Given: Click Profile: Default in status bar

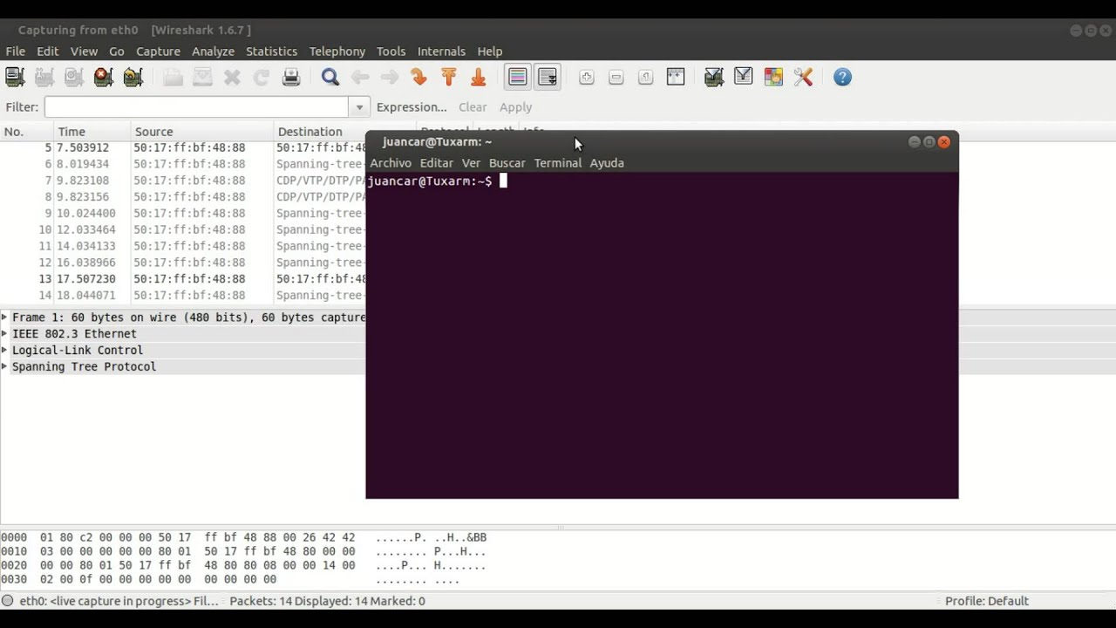Looking at the screenshot, I should (x=987, y=601).
